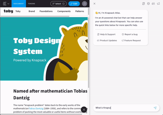Click the Toby Design System heading
163x115 pixels.
[37, 46]
